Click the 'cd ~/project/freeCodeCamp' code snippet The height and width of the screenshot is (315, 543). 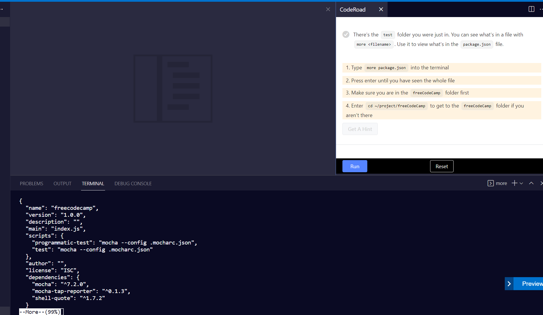397,106
